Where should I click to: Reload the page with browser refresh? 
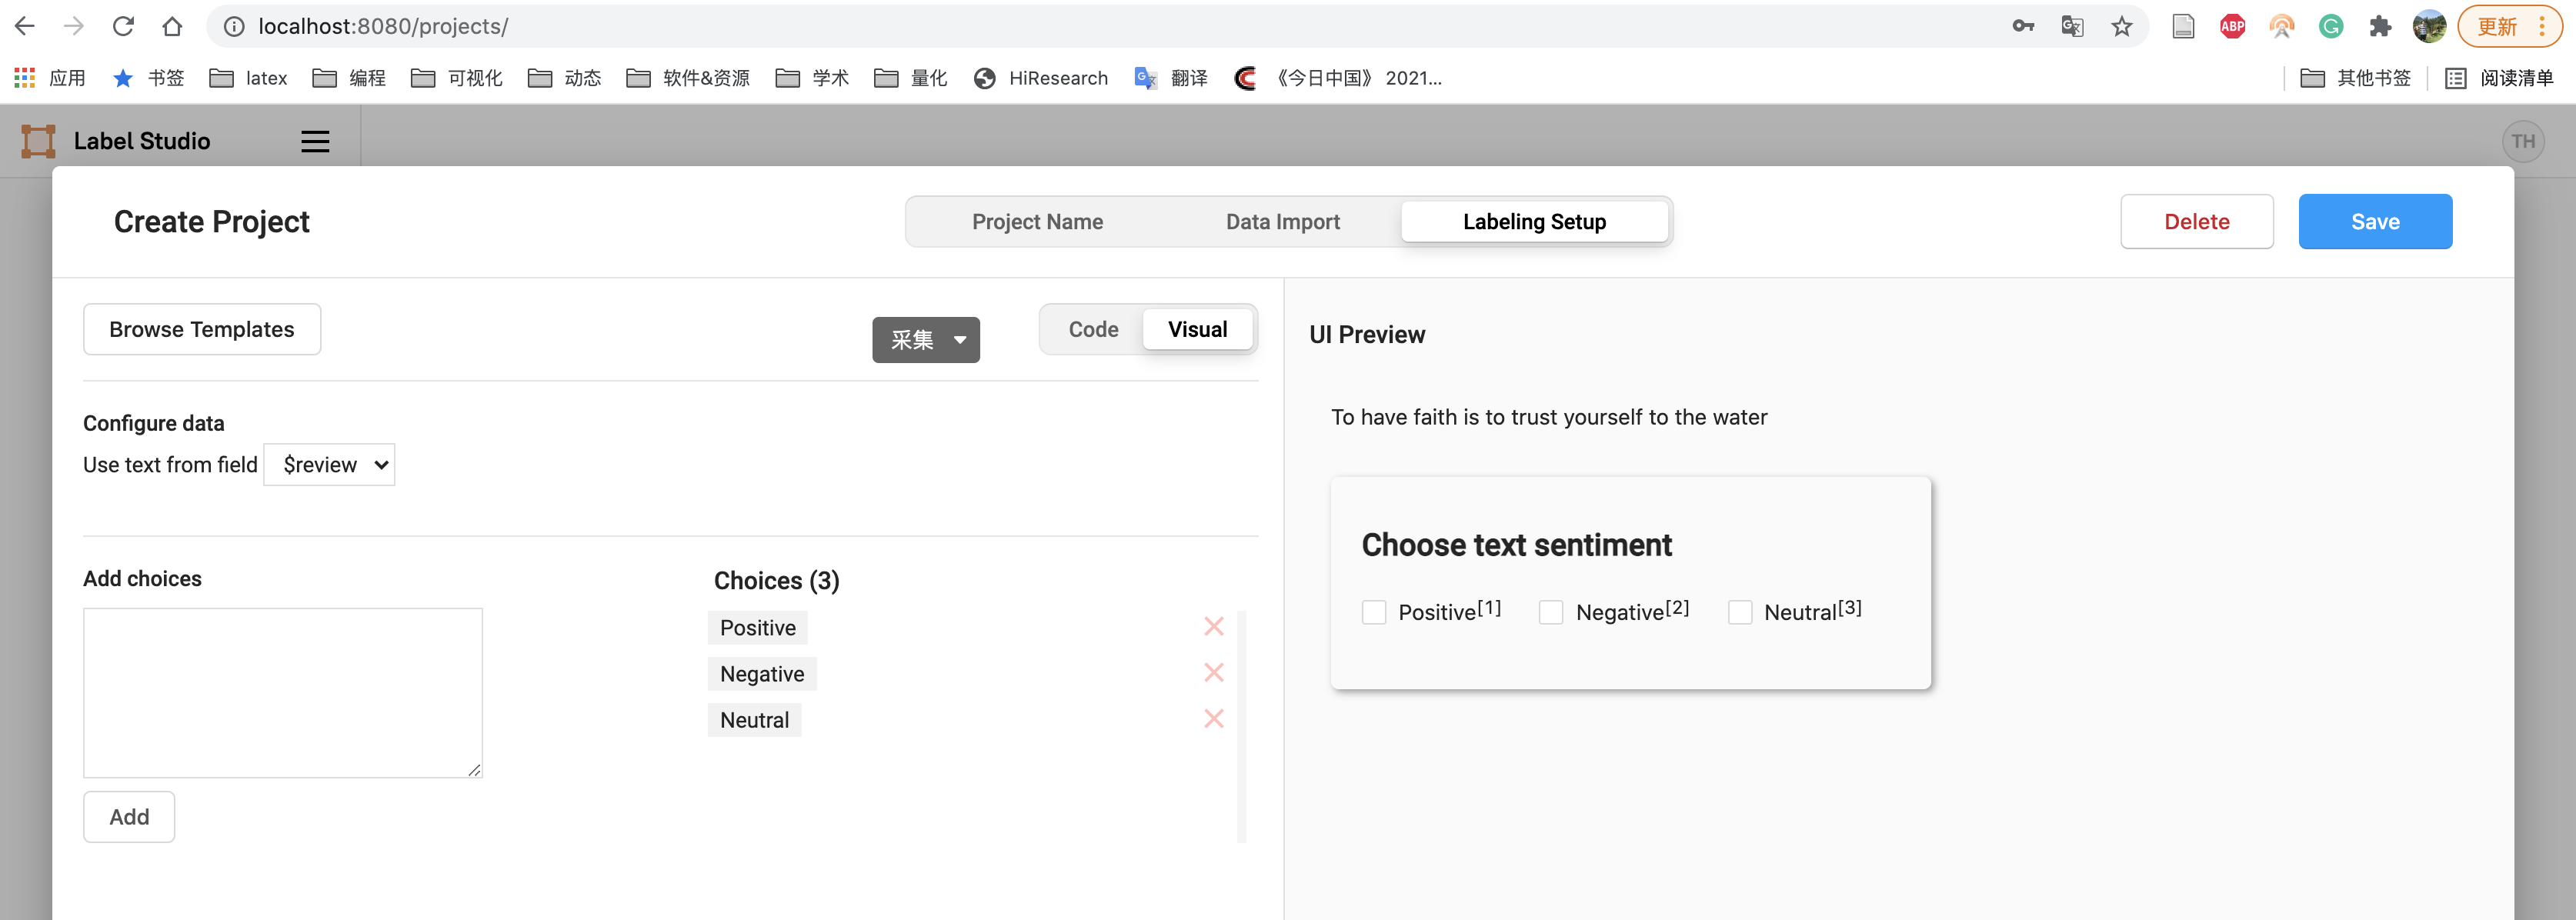click(x=123, y=27)
